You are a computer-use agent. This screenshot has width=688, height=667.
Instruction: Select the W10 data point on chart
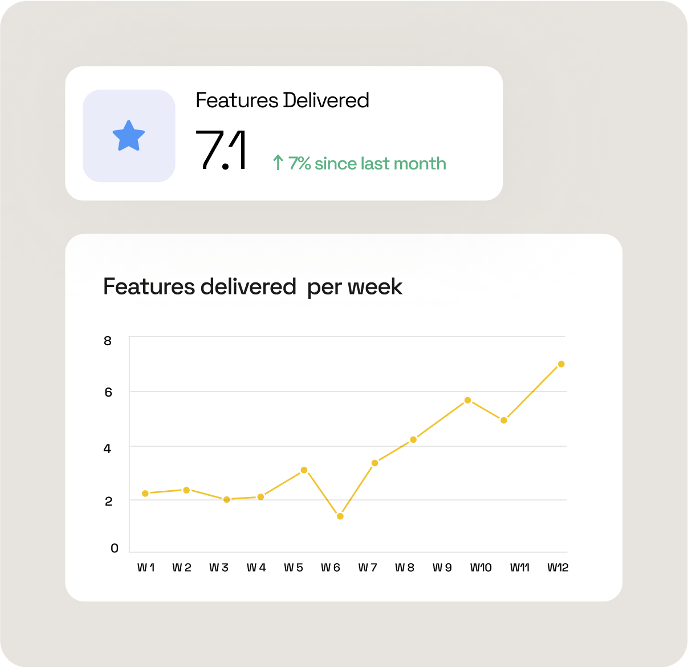pos(467,401)
